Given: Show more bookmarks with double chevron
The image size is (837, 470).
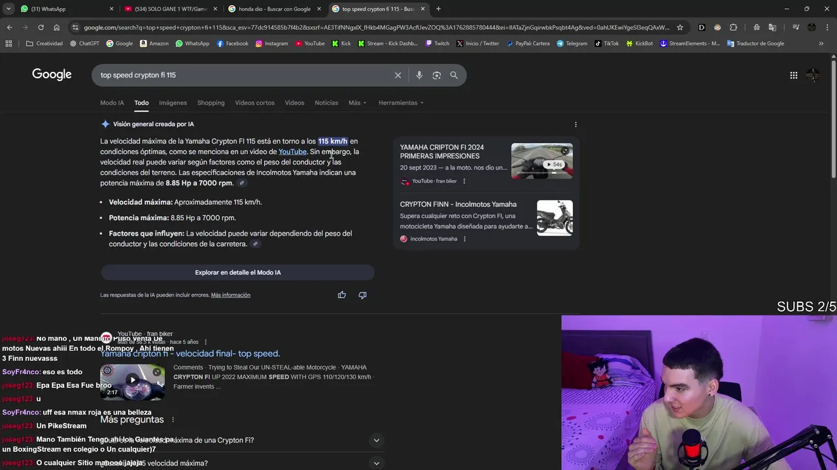Looking at the screenshot, I should pos(821,44).
